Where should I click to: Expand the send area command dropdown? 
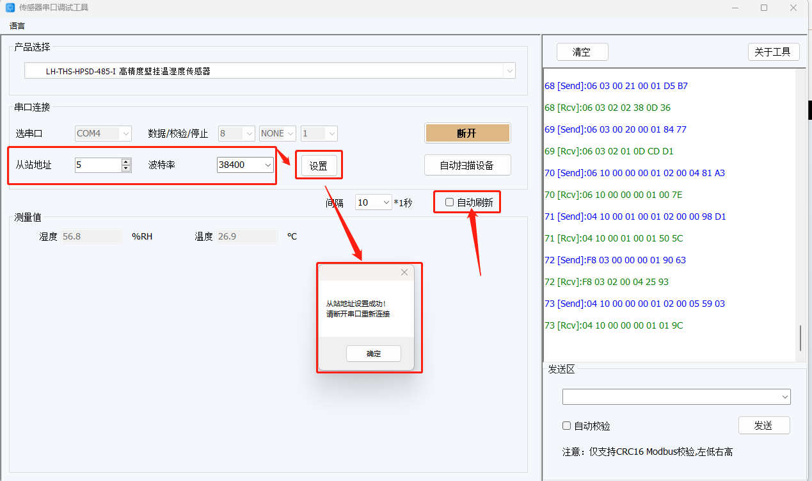[x=784, y=397]
